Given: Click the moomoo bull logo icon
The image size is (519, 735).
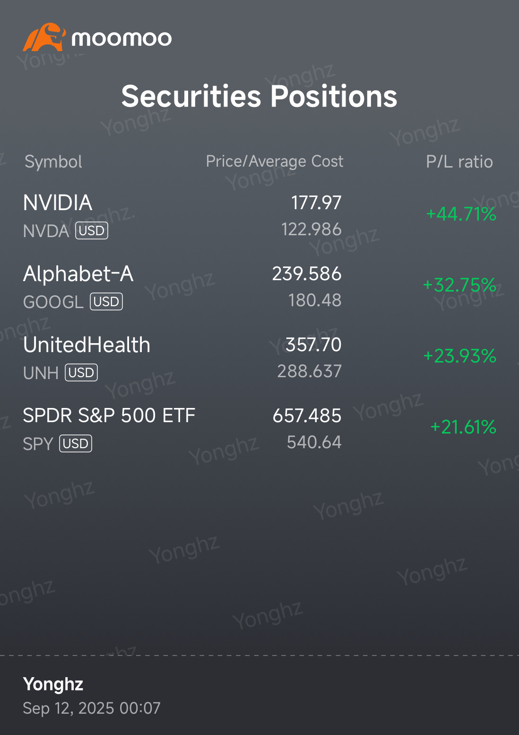Looking at the screenshot, I should tap(44, 37).
